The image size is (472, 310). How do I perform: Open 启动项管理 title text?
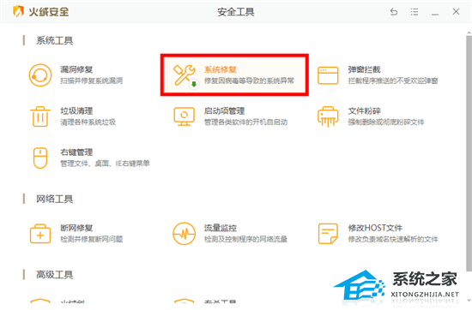click(224, 111)
